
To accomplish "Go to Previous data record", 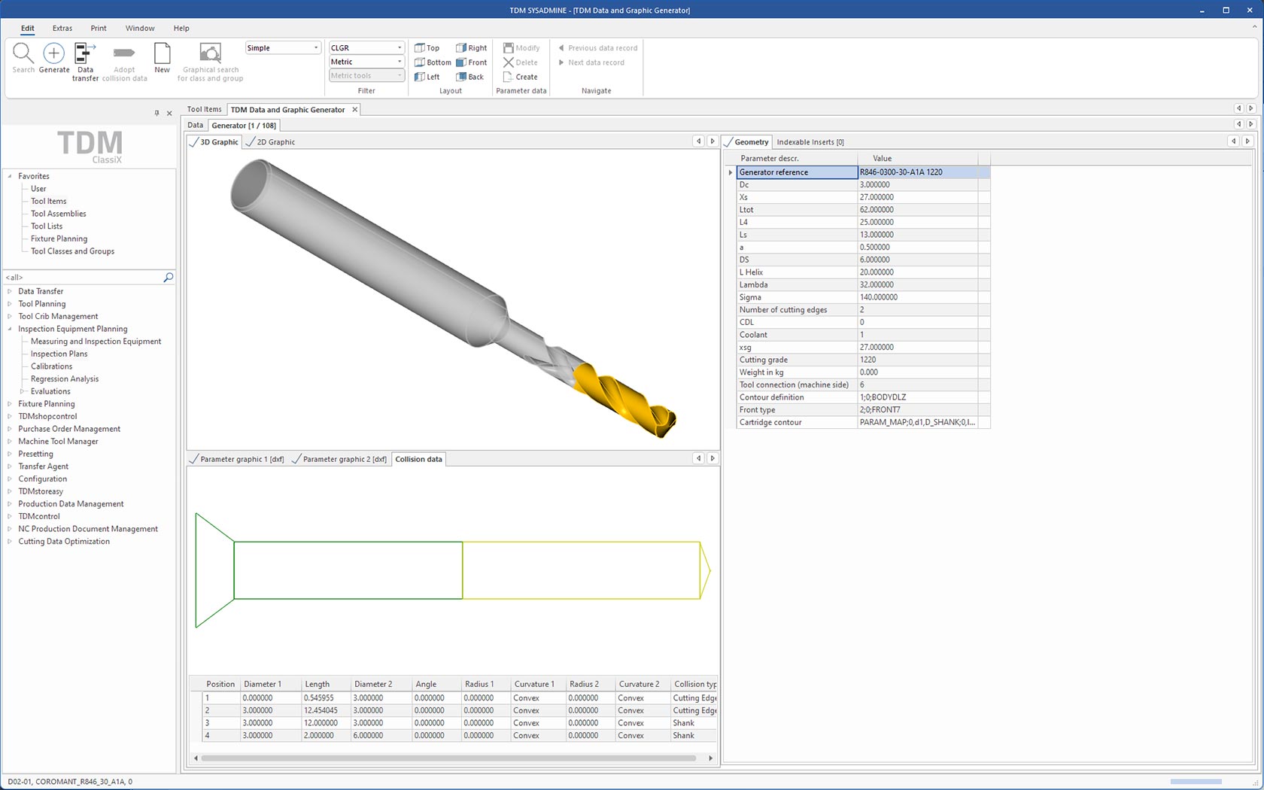I will point(597,48).
